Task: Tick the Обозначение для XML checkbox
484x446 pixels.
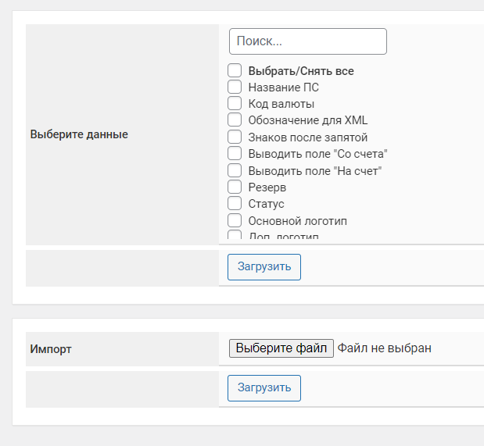Action: coord(235,120)
